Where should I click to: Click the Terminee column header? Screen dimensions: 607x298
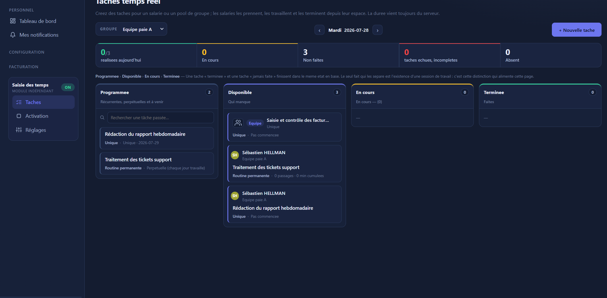(x=540, y=96)
